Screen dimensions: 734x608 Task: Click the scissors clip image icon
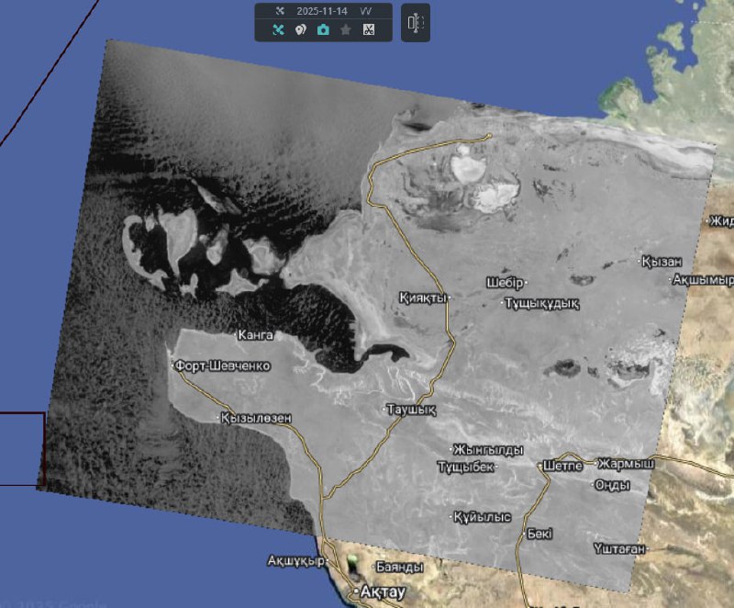pyautogui.click(x=368, y=29)
